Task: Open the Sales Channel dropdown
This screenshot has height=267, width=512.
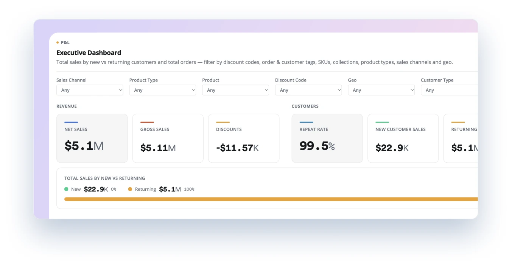Action: pos(90,90)
